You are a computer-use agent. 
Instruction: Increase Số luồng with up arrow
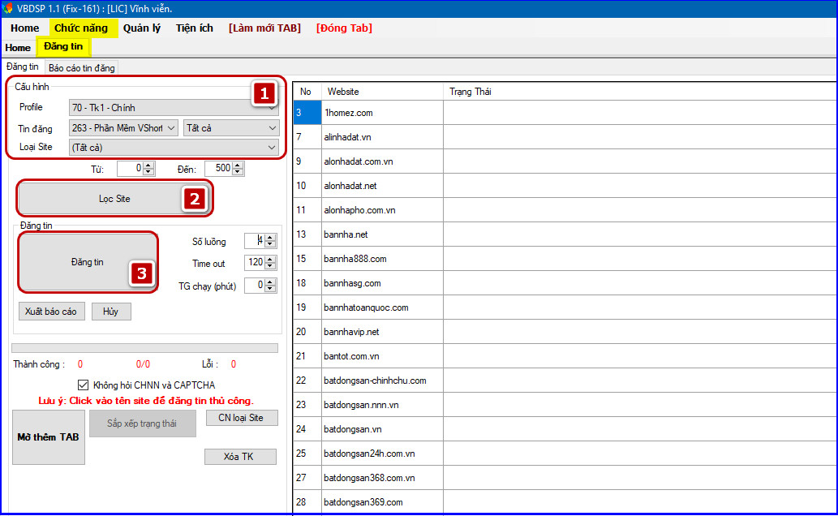(x=270, y=238)
